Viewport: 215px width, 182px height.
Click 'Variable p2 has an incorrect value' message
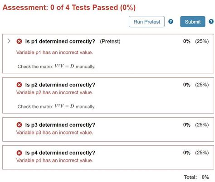coord(54,92)
